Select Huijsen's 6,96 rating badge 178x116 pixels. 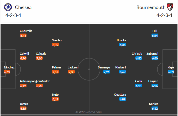pos(155,86)
